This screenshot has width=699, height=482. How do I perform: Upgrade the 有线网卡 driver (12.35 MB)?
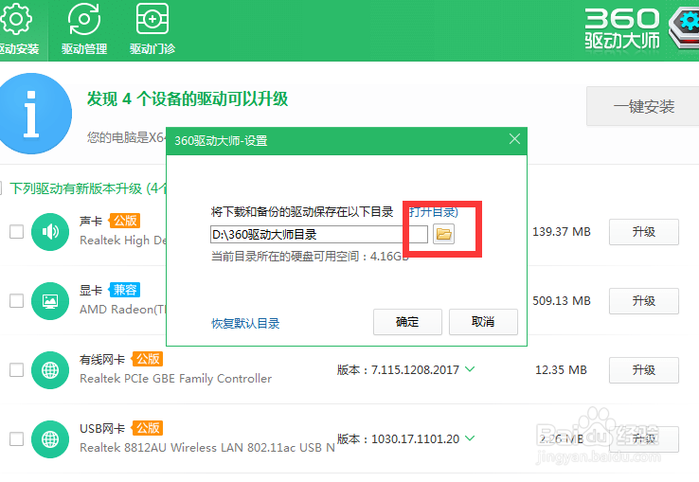[x=644, y=370]
